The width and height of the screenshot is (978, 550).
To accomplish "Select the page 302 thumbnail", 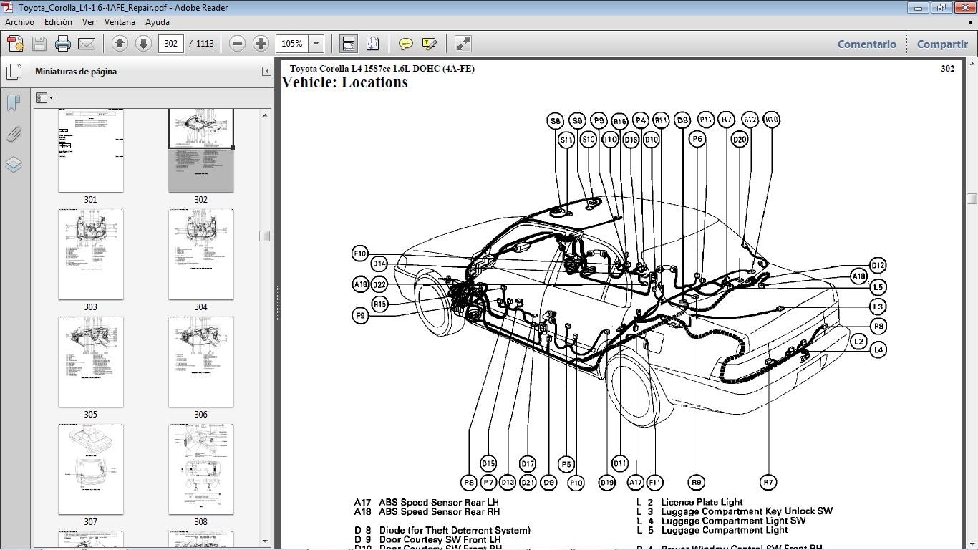I will click(201, 150).
